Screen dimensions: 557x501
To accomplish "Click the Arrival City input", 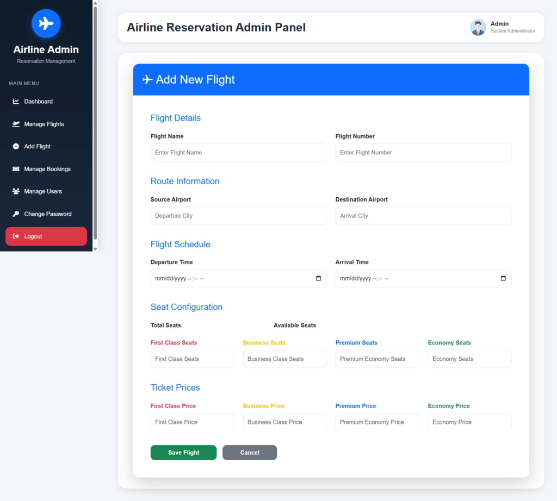I will (x=423, y=216).
